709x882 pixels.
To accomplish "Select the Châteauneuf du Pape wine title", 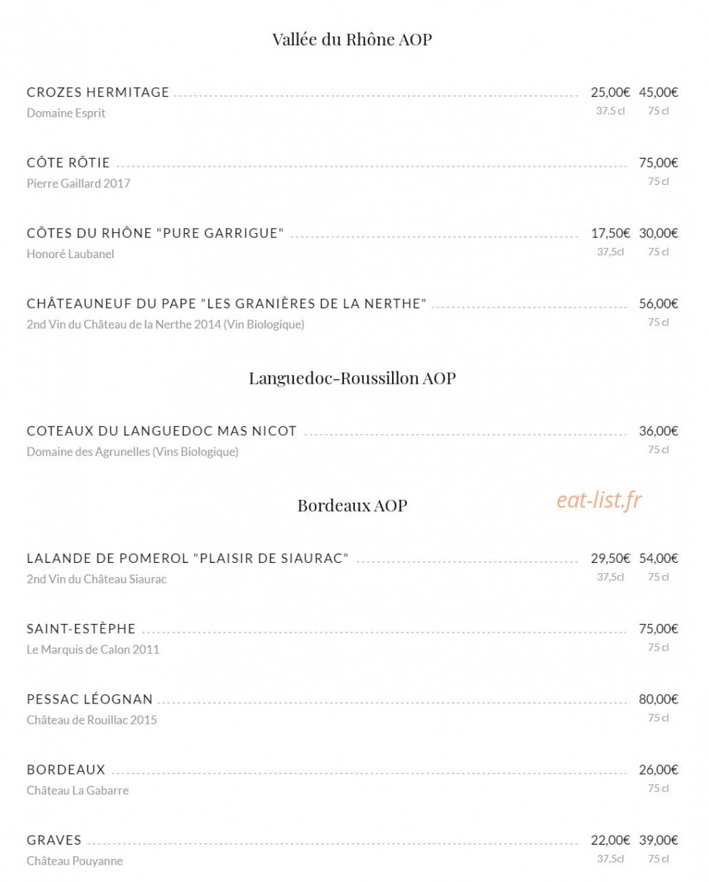I will (227, 303).
